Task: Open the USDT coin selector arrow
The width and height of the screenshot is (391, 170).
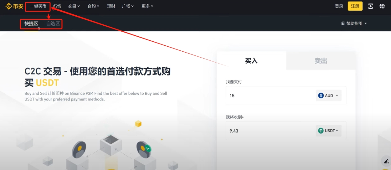Action: [x=337, y=131]
